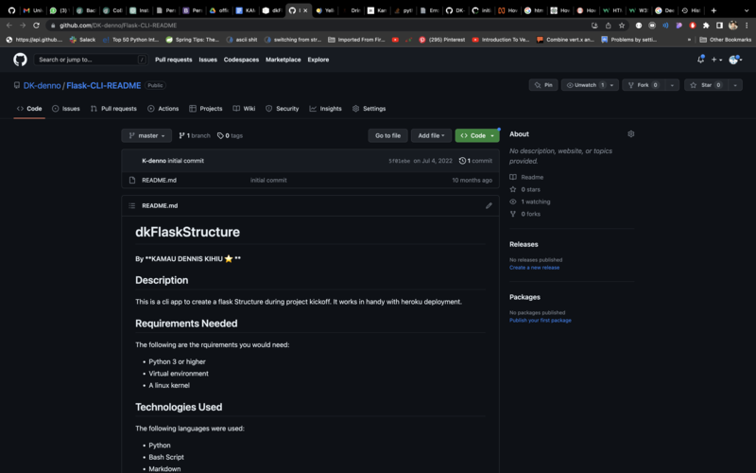756x473 pixels.
Task: Open the Unwatch notifications dropdown
Action: [590, 85]
